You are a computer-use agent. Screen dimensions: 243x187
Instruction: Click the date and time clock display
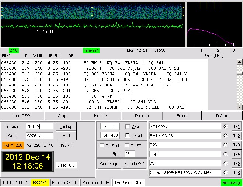(28, 161)
